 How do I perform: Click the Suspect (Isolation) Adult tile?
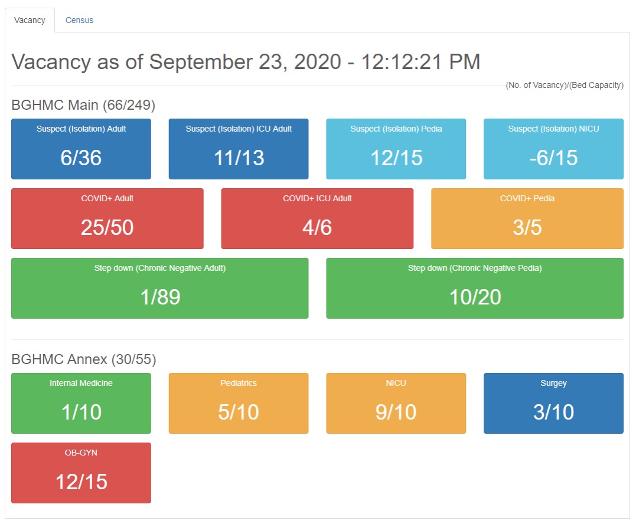pyautogui.click(x=81, y=149)
